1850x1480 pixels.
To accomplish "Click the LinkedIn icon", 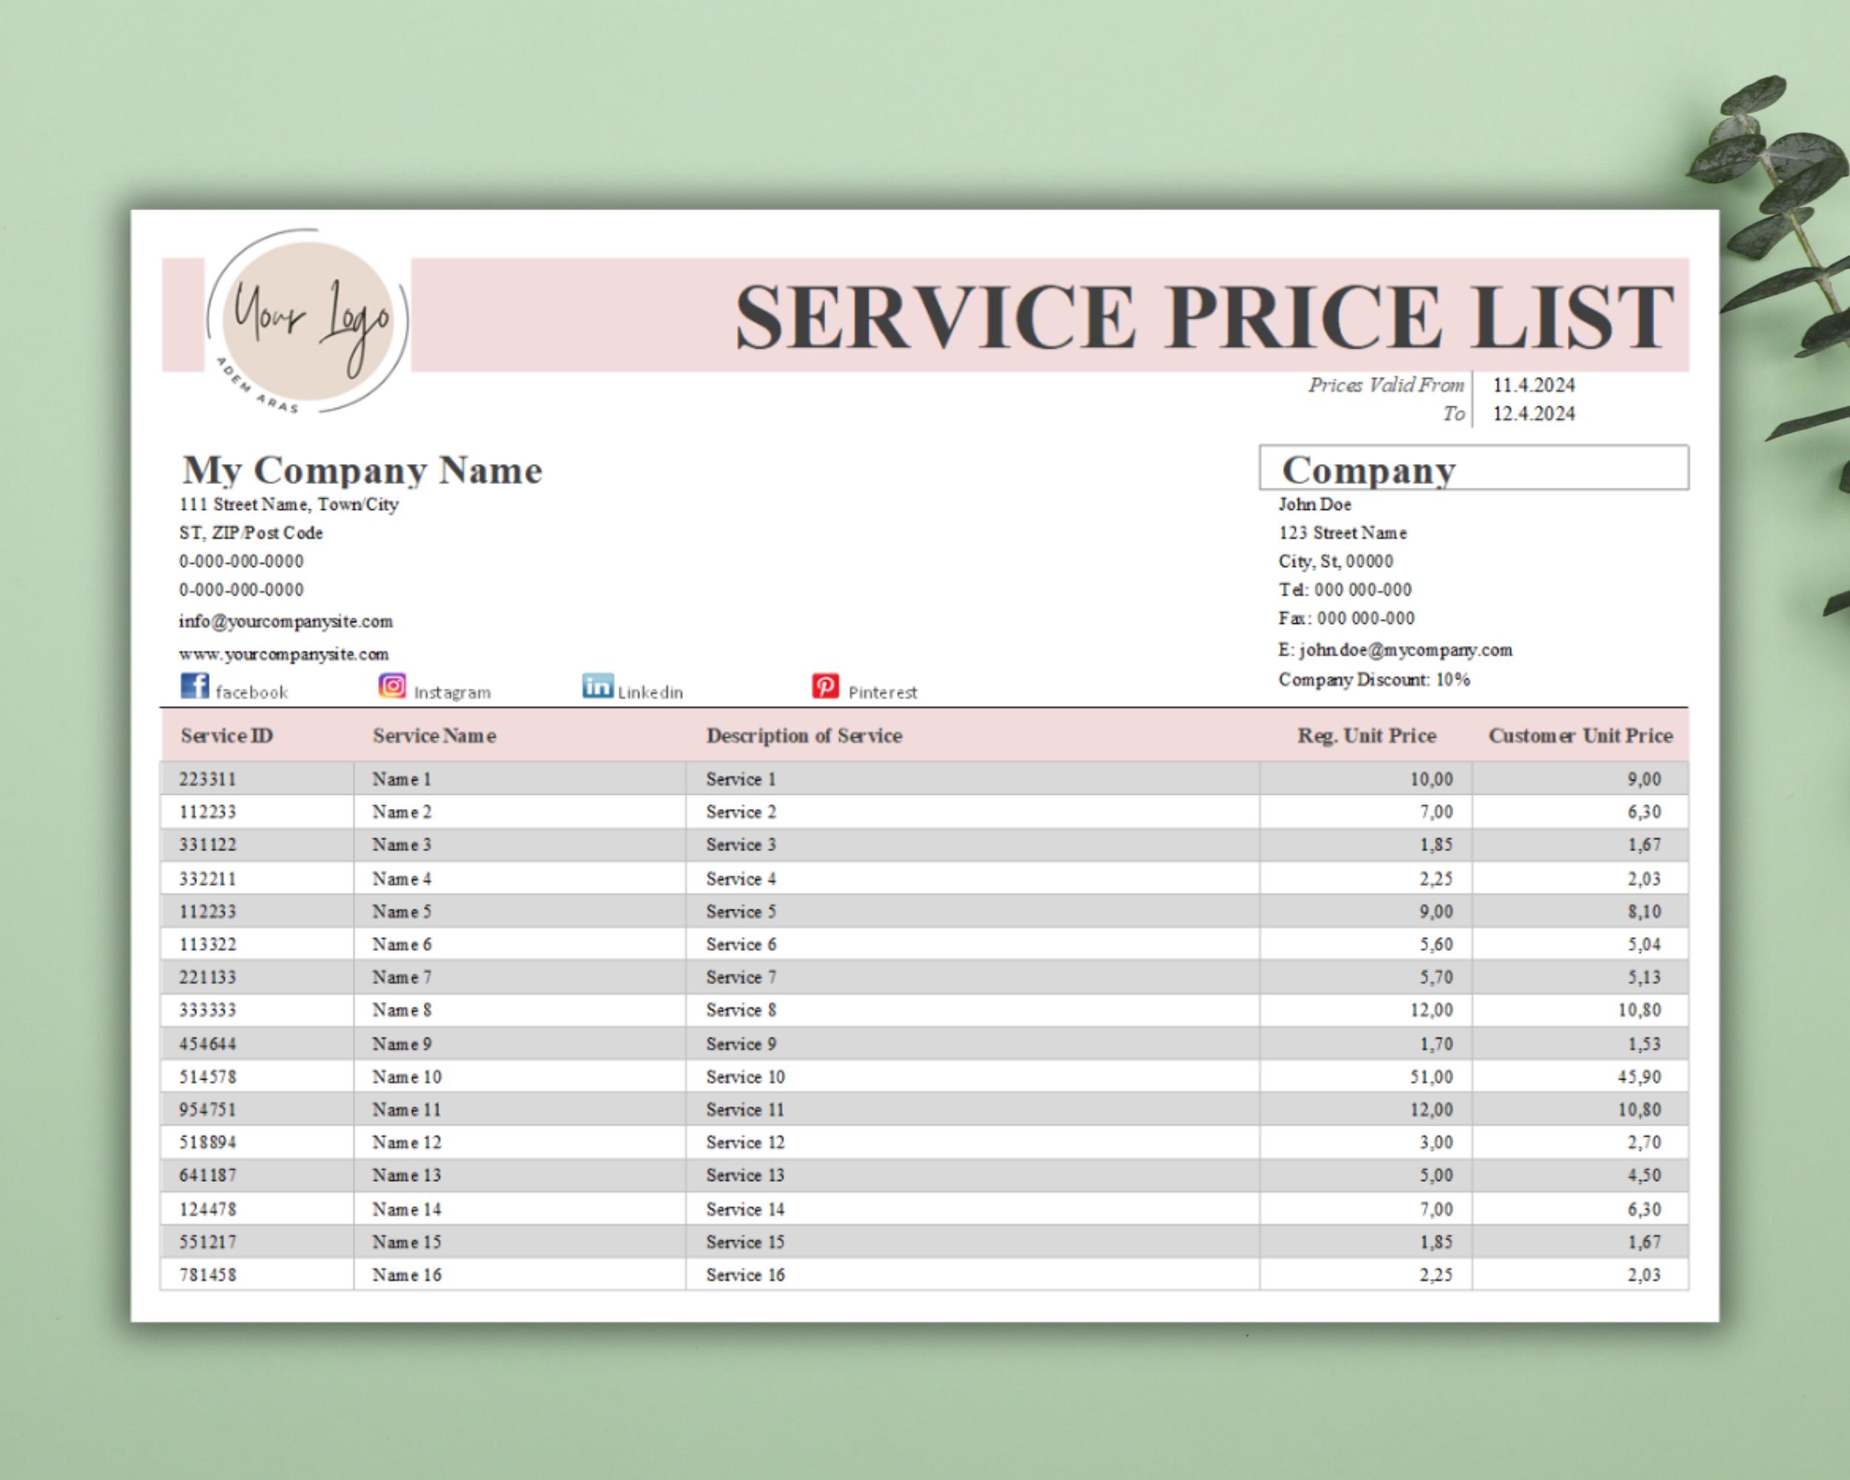I will pyautogui.click(x=598, y=684).
